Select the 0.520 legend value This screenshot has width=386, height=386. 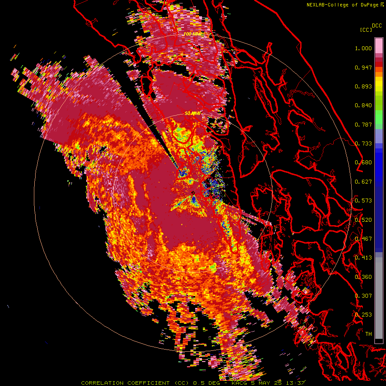(363, 220)
